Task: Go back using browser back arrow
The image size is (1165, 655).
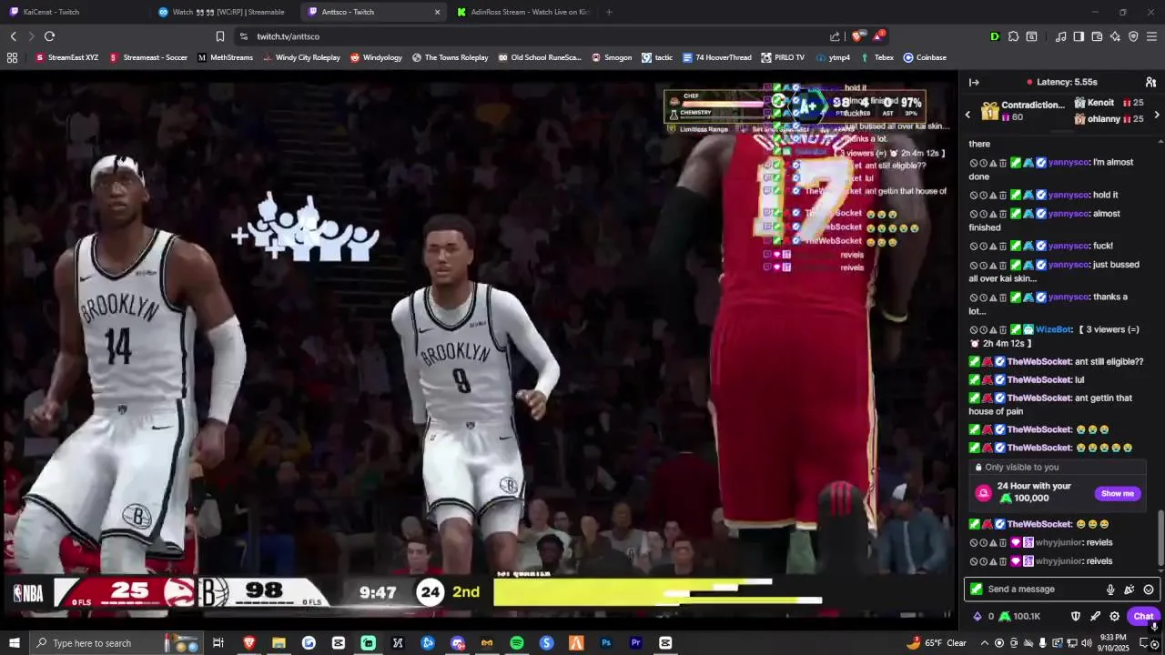Action: click(x=13, y=36)
